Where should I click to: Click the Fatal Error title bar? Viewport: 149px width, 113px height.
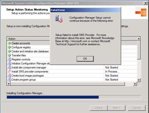[x=85, y=10]
